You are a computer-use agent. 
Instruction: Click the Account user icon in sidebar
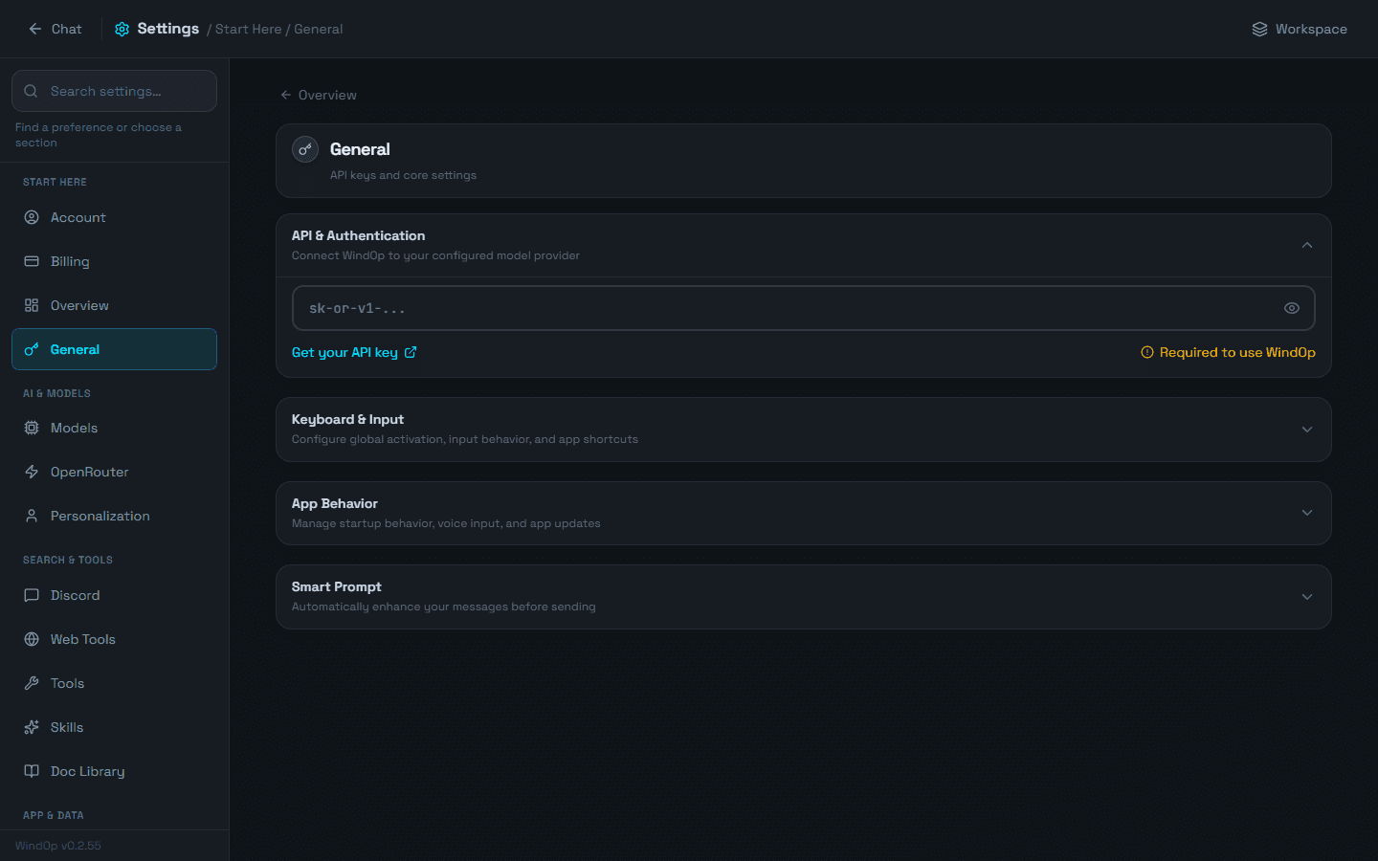(x=32, y=217)
